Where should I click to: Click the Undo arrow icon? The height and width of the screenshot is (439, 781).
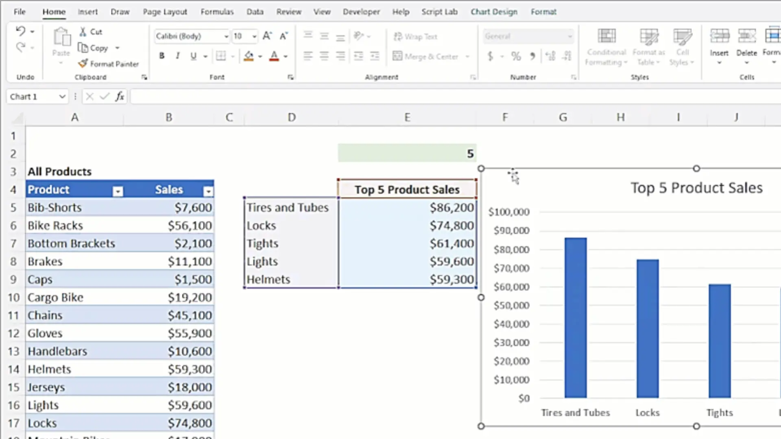pos(20,31)
